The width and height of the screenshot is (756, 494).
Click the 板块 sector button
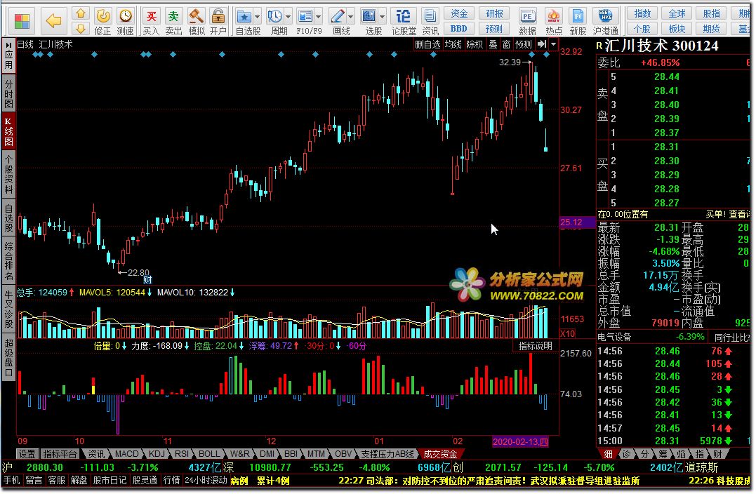(677, 29)
